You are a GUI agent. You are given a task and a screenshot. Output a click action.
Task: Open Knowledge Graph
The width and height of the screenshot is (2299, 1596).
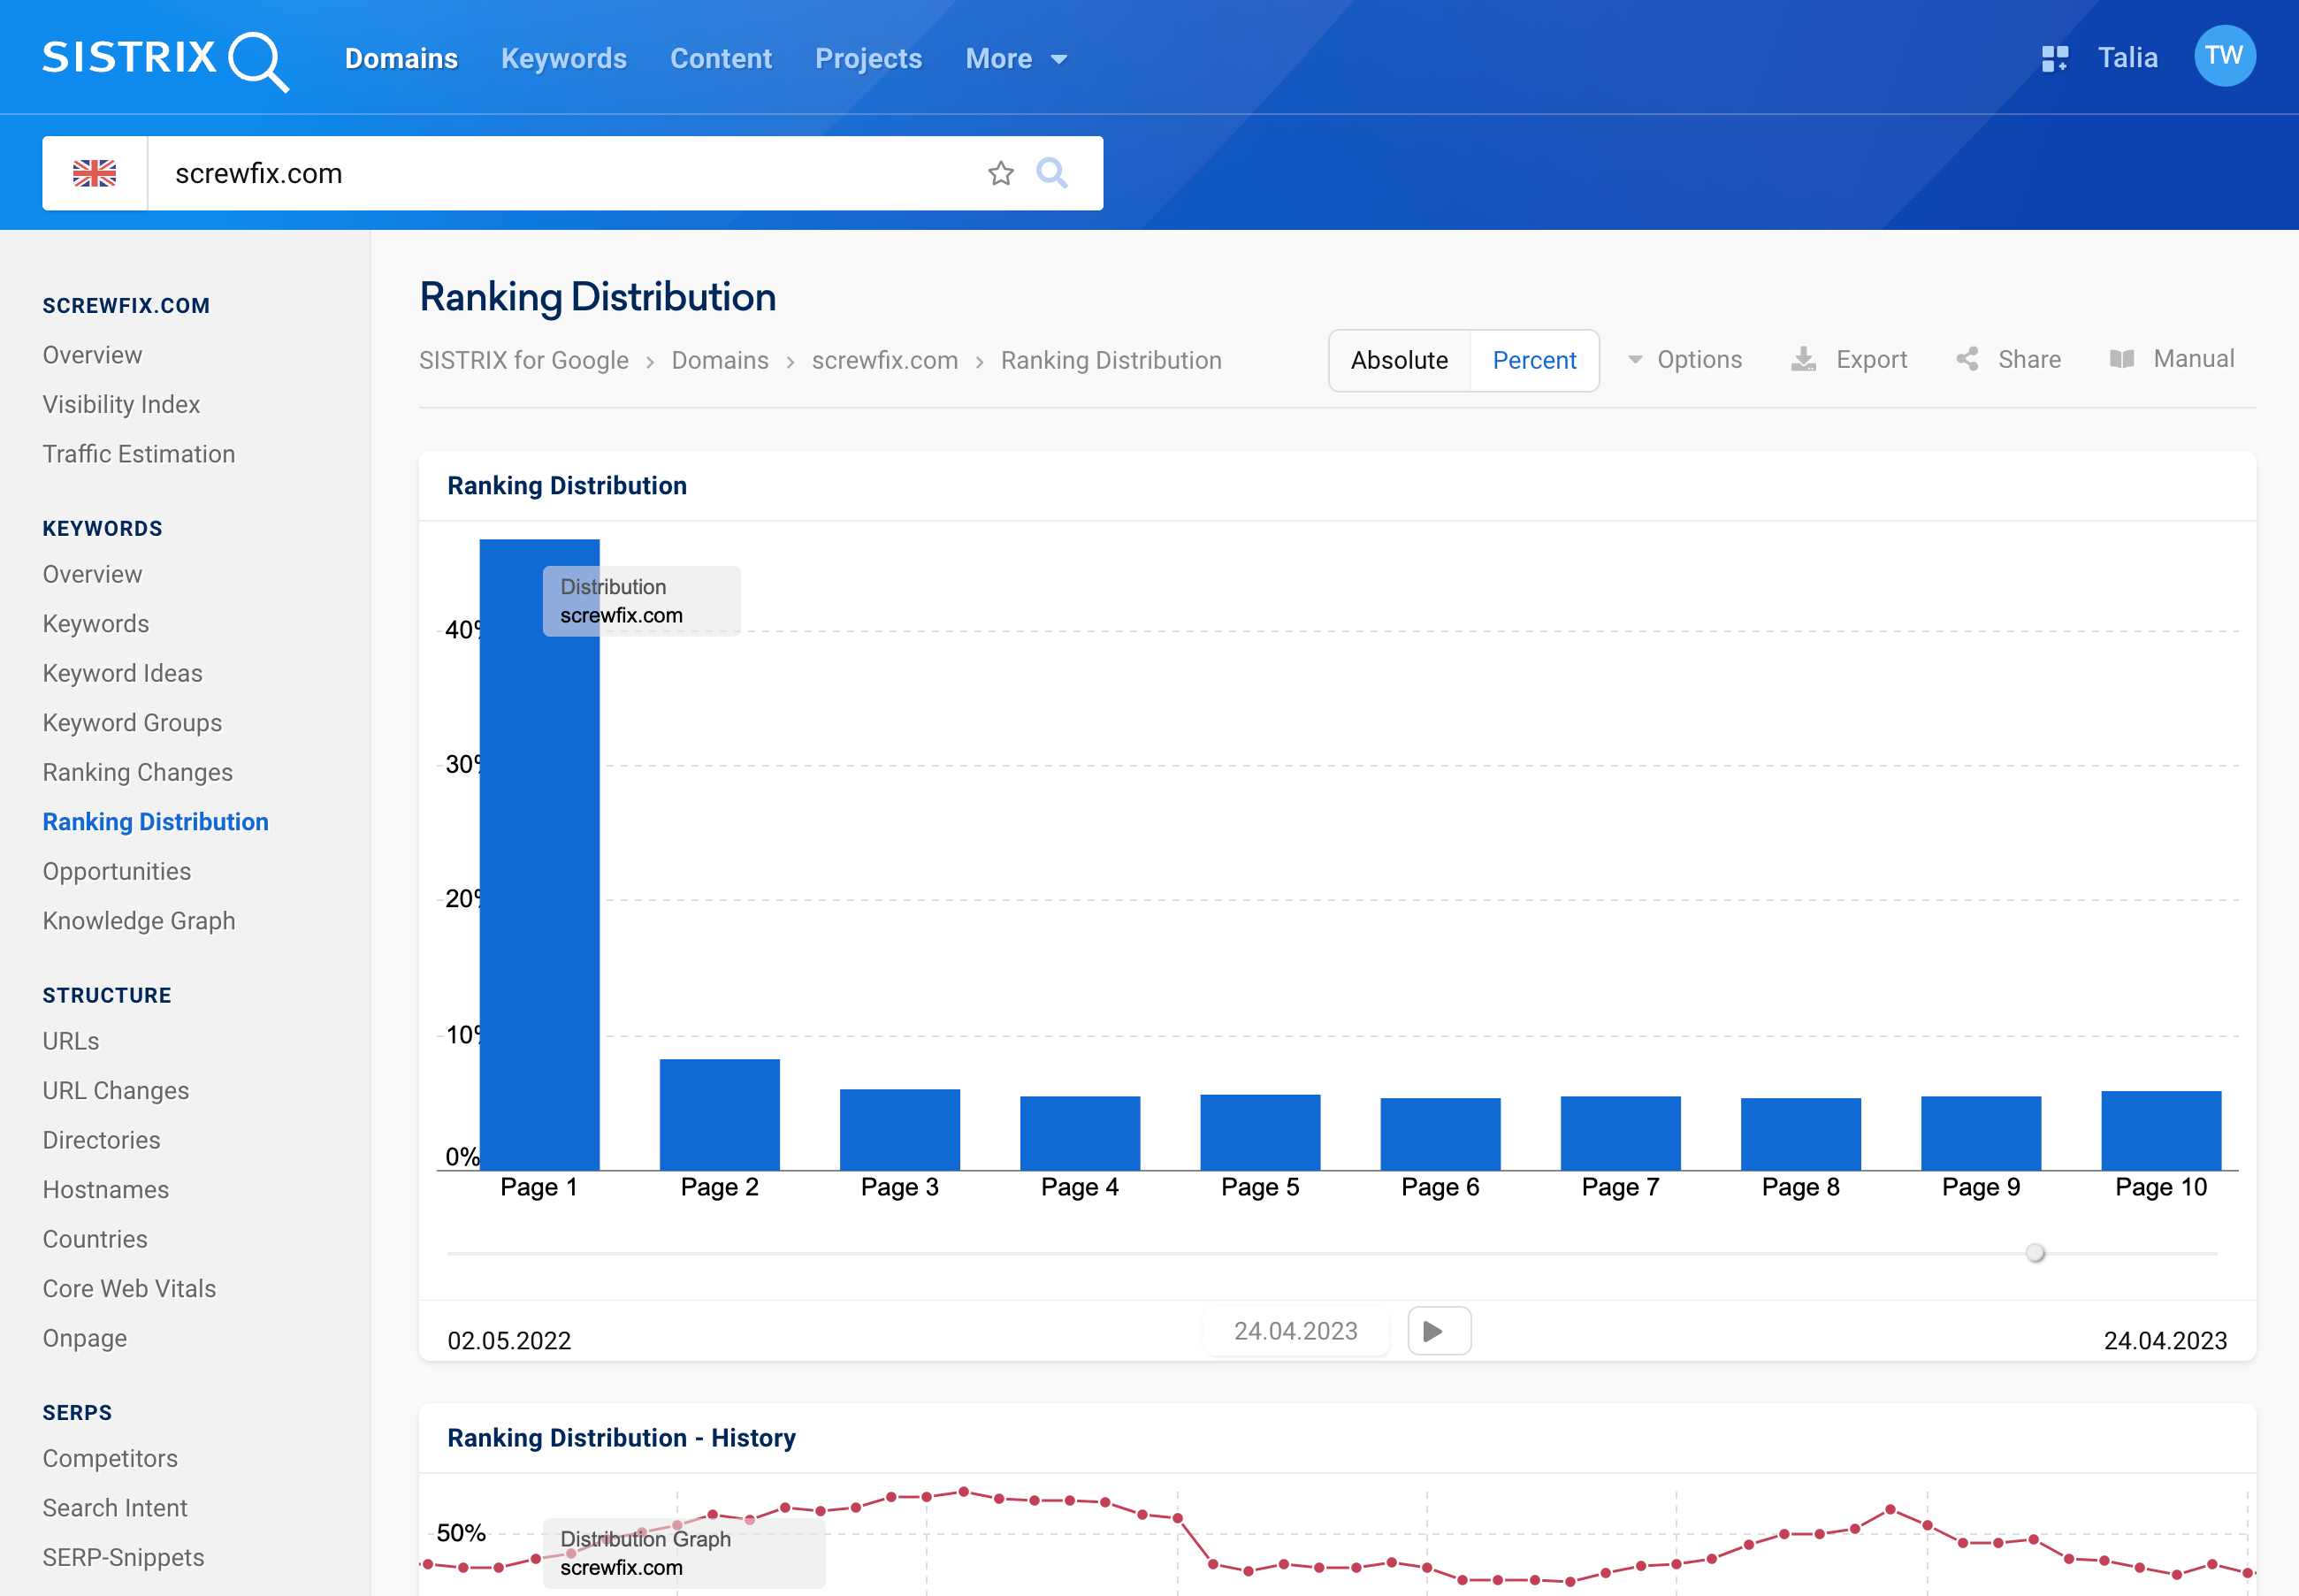139,921
